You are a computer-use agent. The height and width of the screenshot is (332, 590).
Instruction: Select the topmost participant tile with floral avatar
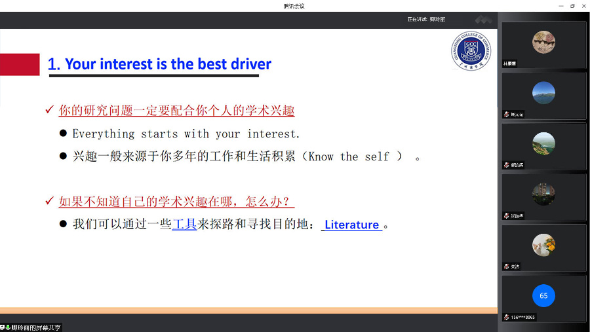[x=543, y=45]
